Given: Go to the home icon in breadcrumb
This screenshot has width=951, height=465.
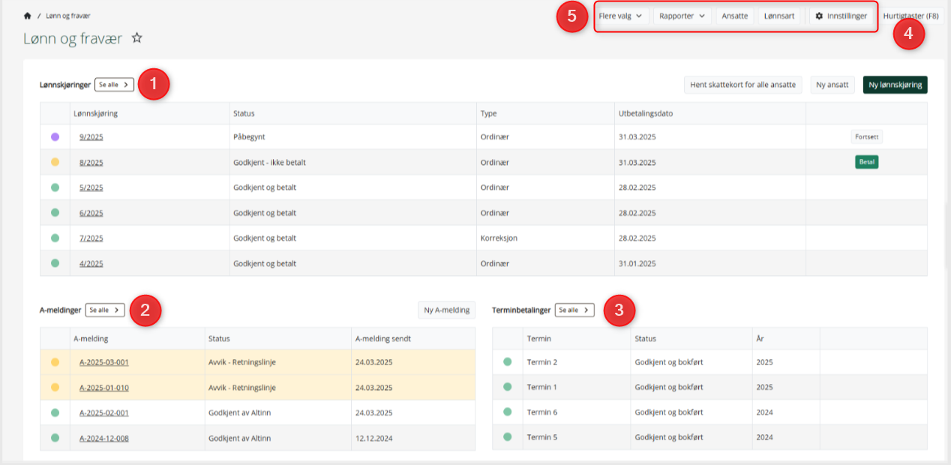Looking at the screenshot, I should [28, 15].
